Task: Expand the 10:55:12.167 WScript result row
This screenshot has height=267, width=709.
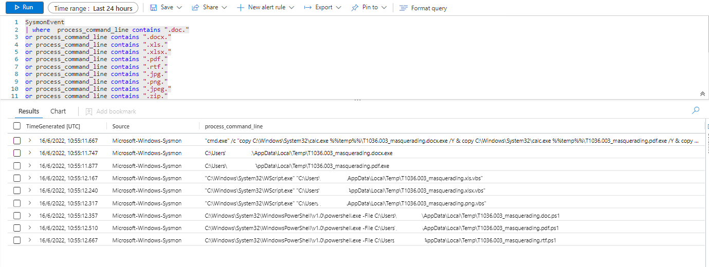Action: coord(30,178)
